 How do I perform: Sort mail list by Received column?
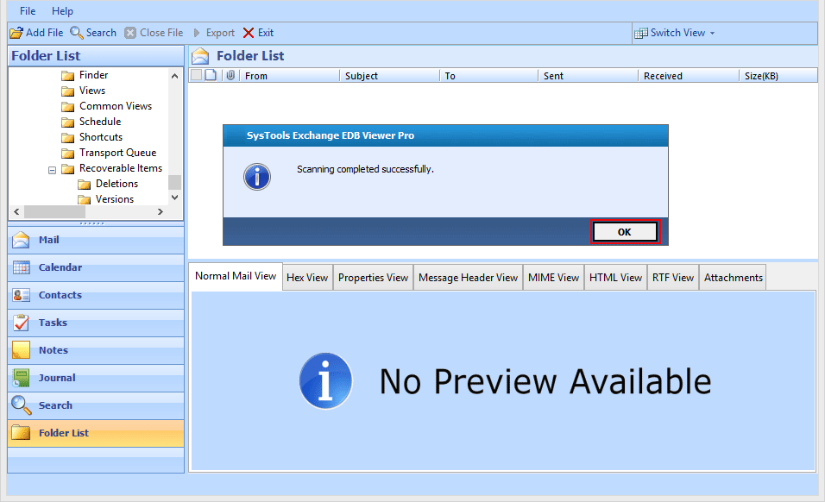689,76
